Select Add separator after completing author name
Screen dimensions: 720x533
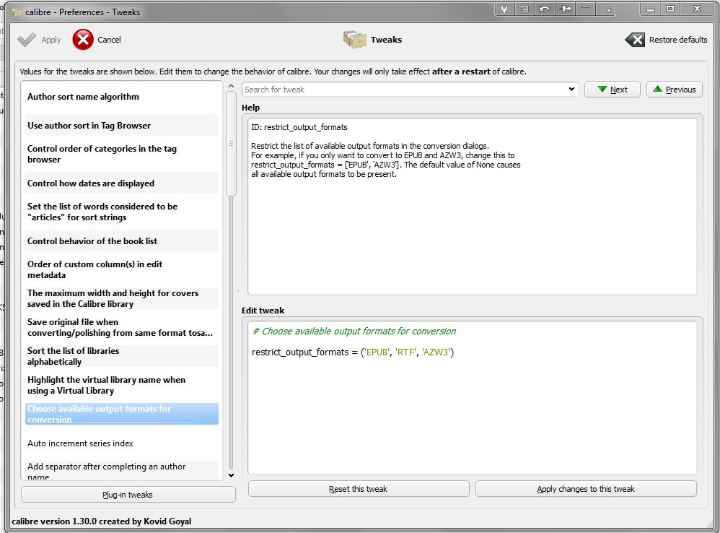click(122, 470)
